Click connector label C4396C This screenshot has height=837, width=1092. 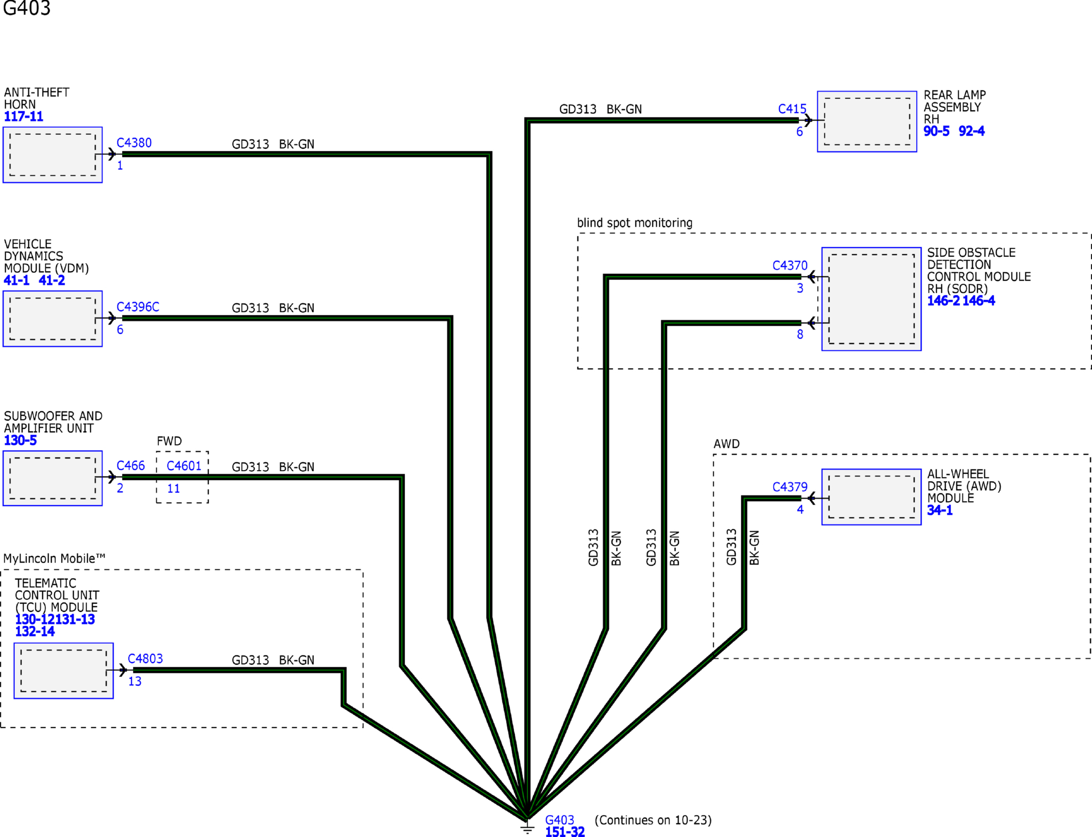(138, 307)
